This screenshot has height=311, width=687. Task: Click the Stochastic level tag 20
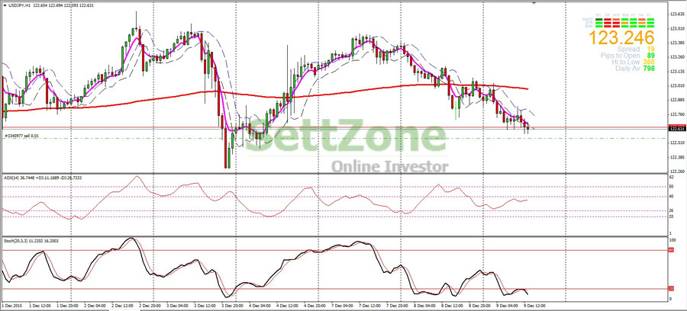[671, 289]
